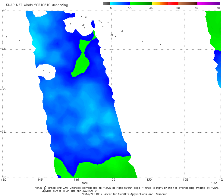This screenshot has height=196, width=223.
Task: Click the colorbar label '80'
Action: click(x=218, y=8)
